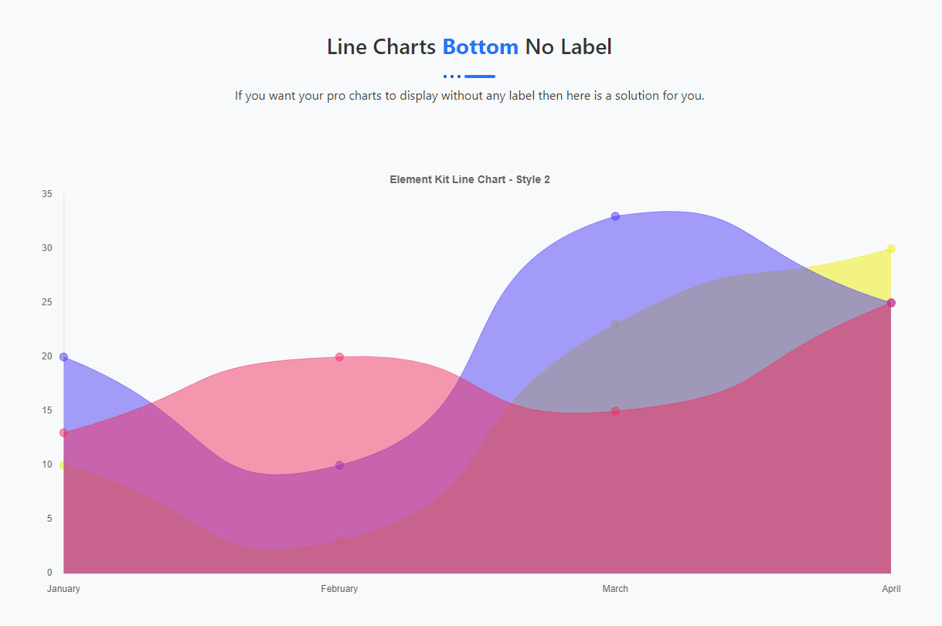Click the blue data point at January

[x=63, y=357]
